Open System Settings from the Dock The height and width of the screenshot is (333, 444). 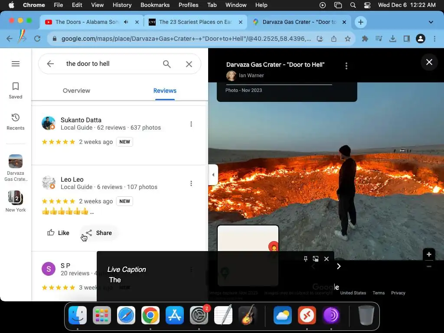click(x=199, y=315)
